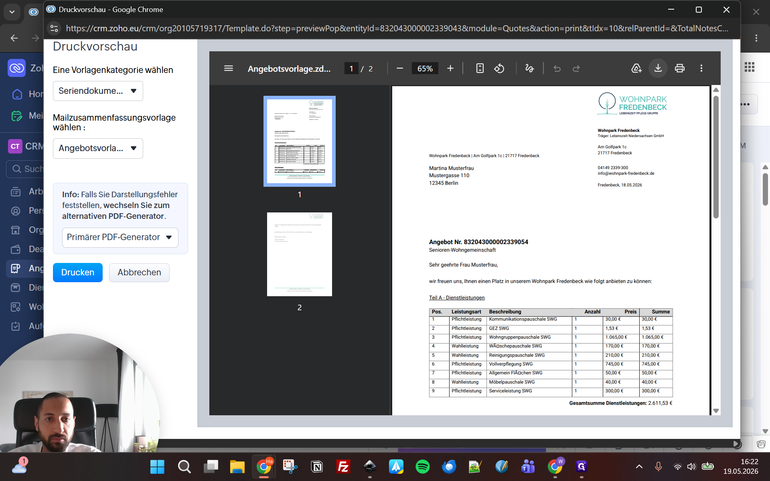Zoom in with the plus icon
This screenshot has width=770, height=481.
pyautogui.click(x=450, y=69)
